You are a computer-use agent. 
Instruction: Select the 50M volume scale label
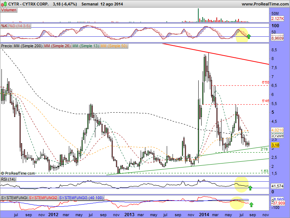click(275, 13)
